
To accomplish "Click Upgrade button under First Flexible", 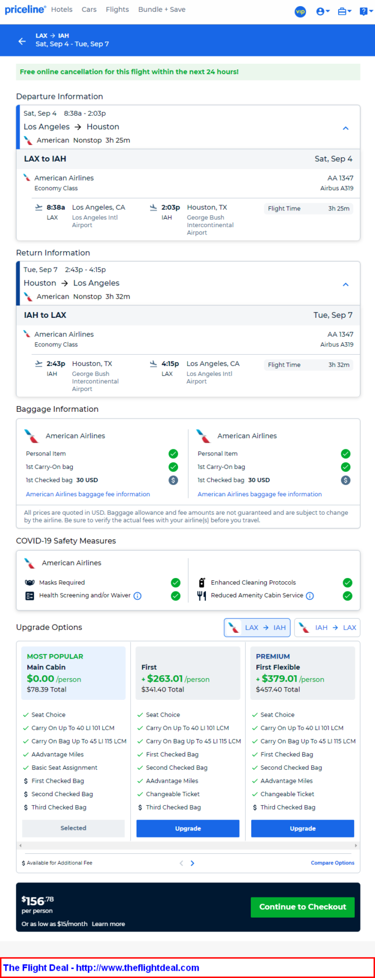I will (302, 829).
